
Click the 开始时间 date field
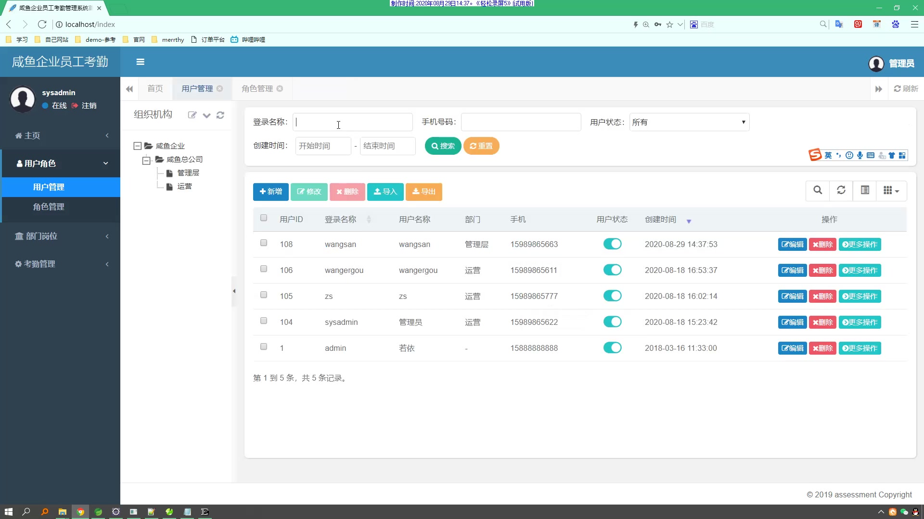(322, 146)
